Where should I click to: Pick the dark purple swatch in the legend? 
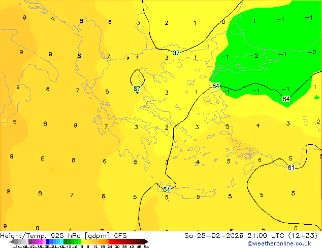click(x=30, y=241)
